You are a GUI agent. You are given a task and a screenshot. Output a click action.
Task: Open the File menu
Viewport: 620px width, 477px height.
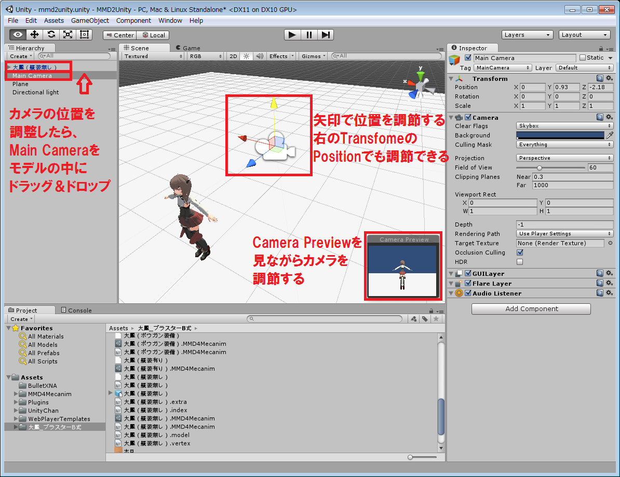pyautogui.click(x=13, y=21)
